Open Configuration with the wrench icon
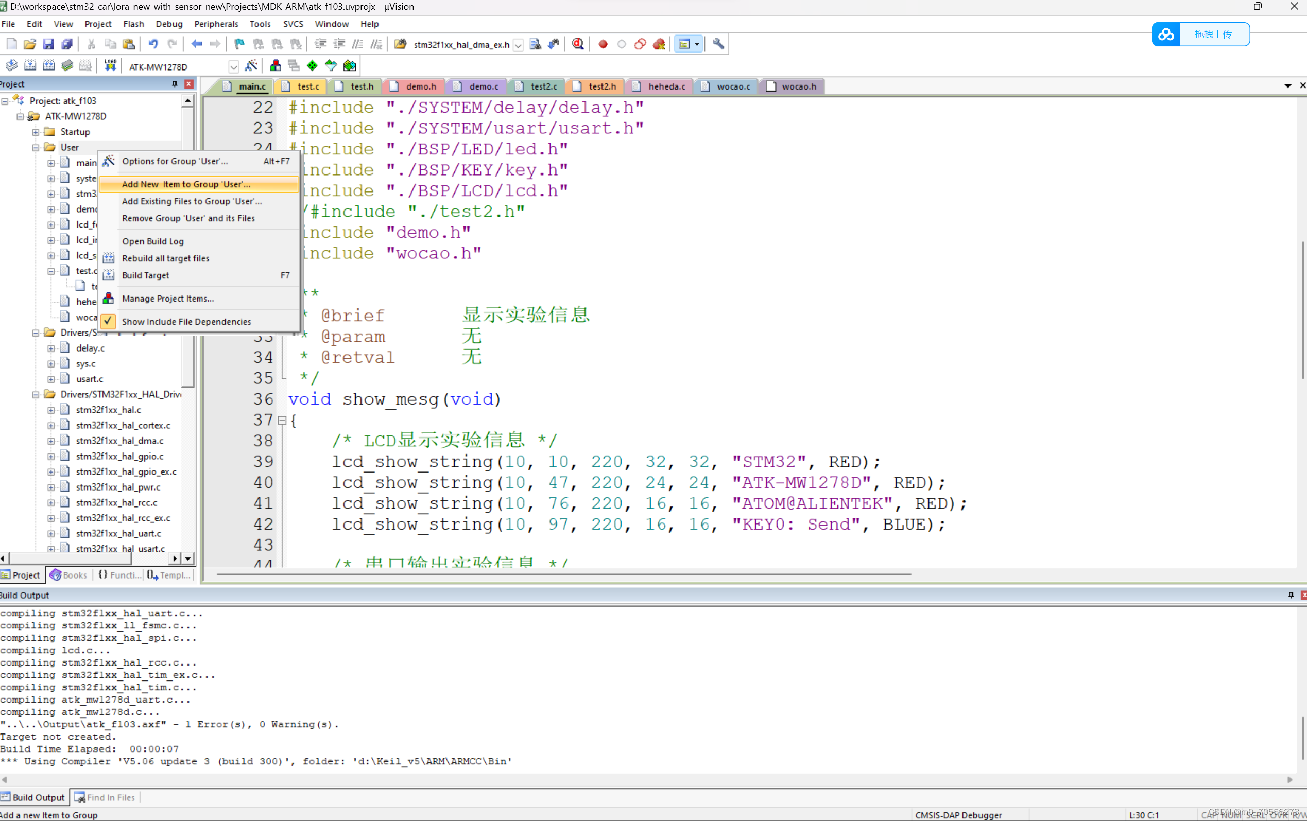 pyautogui.click(x=718, y=44)
